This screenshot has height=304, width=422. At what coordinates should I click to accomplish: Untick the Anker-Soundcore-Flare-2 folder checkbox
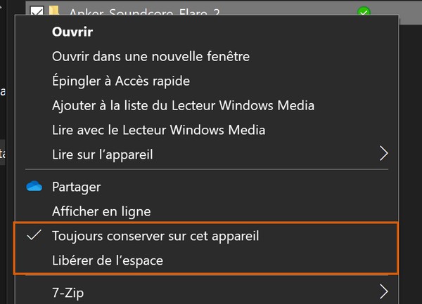pos(37,11)
